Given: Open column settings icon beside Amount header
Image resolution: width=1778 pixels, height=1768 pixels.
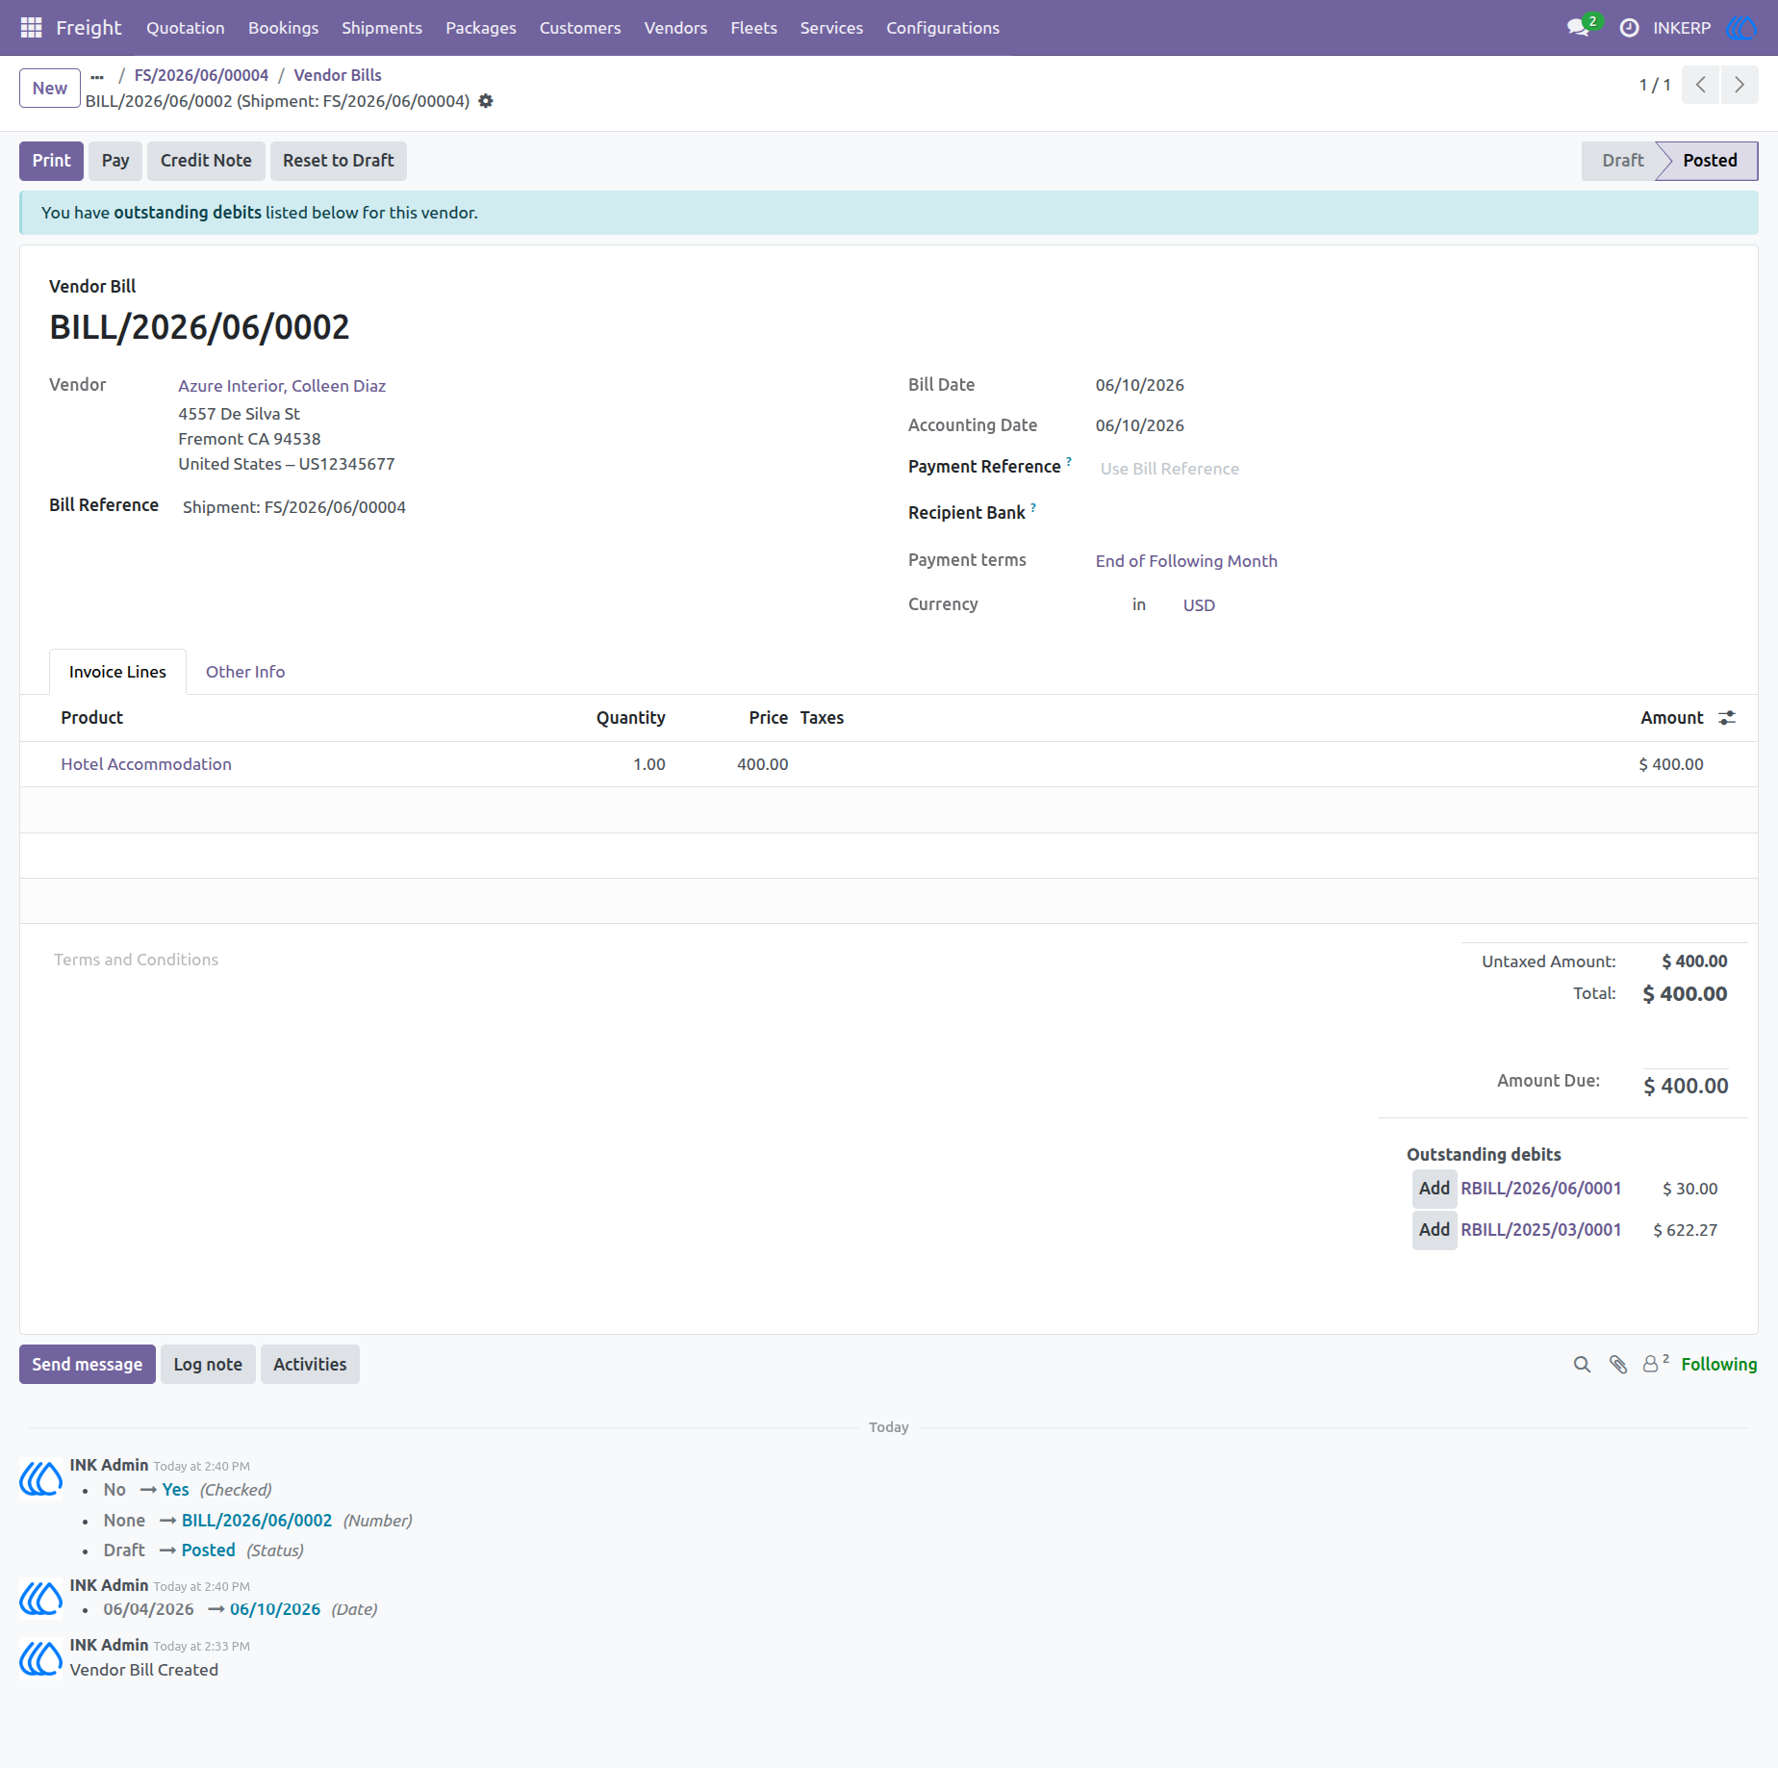Looking at the screenshot, I should pyautogui.click(x=1727, y=718).
